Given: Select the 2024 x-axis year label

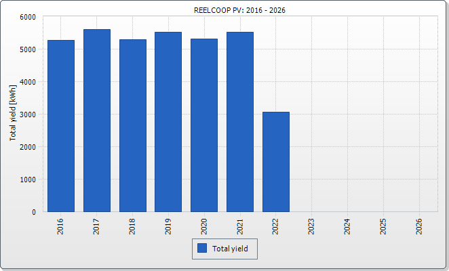Looking at the screenshot, I should click(x=347, y=226).
